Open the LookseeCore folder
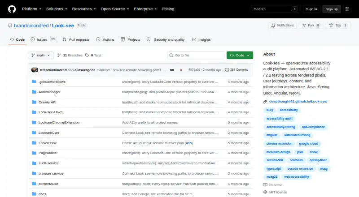 [49, 133]
